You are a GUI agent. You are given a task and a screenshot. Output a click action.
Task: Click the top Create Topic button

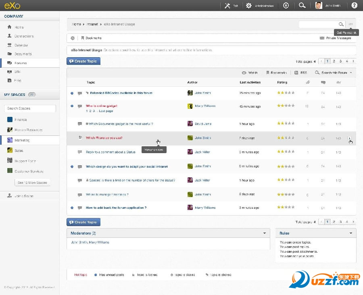83,61
